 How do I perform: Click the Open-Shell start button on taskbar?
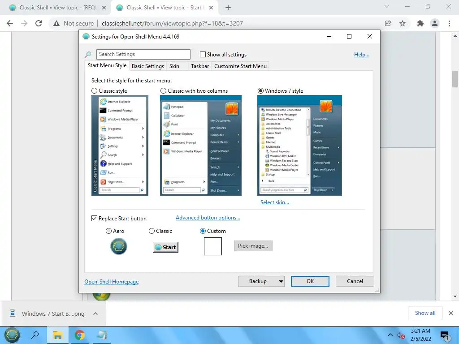12,335
